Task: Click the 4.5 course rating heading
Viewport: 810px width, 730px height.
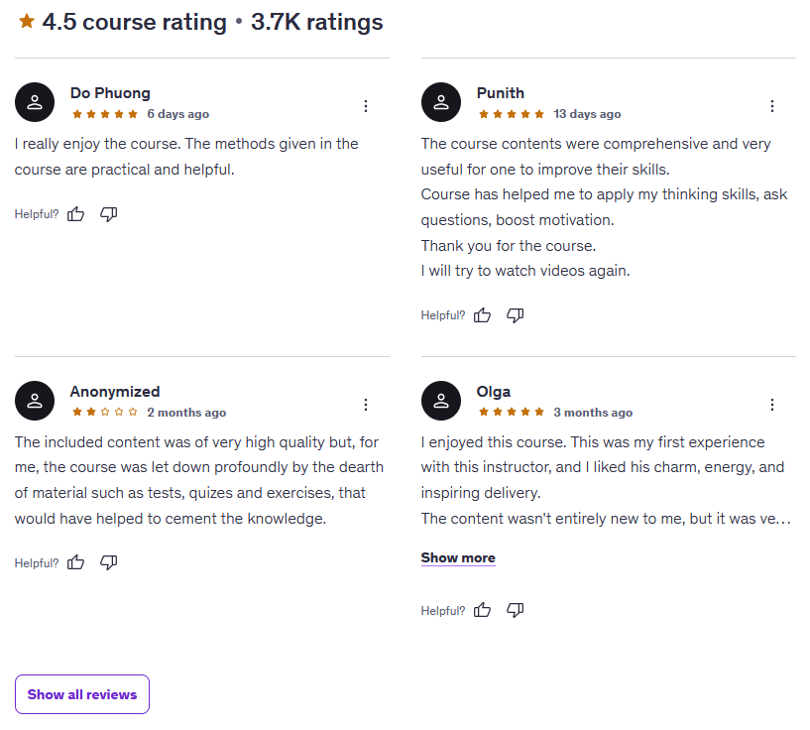Action: 200,22
